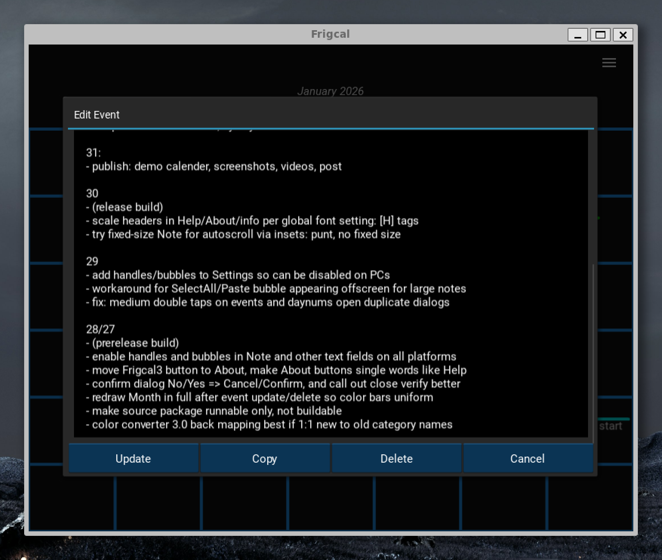Place cursor on the "(prerelease build)" line
The width and height of the screenshot is (662, 560).
(135, 343)
